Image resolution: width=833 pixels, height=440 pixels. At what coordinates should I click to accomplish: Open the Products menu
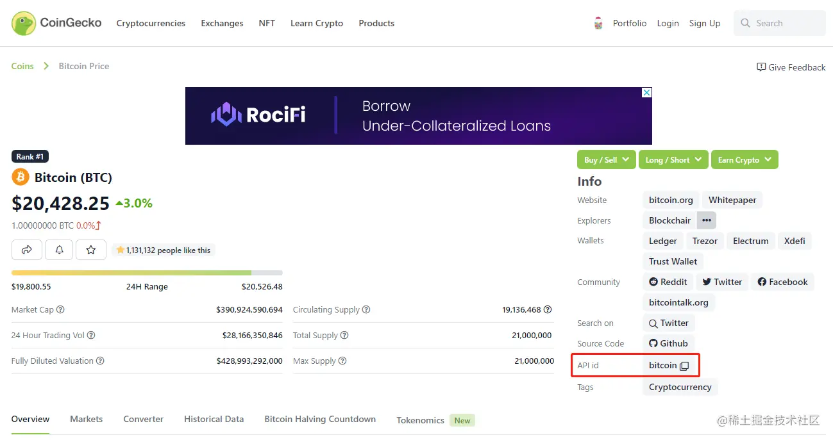click(x=376, y=23)
